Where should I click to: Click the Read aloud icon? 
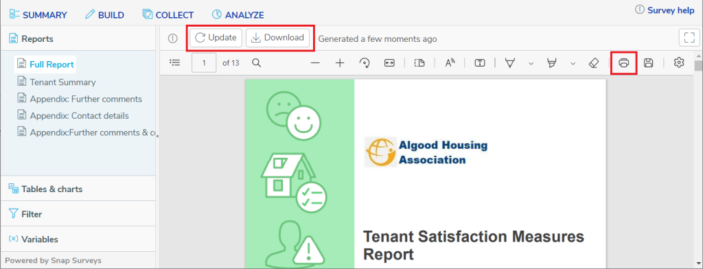[x=450, y=63]
